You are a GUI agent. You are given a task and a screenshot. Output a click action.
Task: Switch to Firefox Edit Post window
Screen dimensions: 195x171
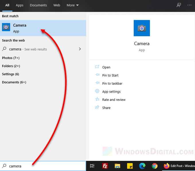[x=179, y=166]
